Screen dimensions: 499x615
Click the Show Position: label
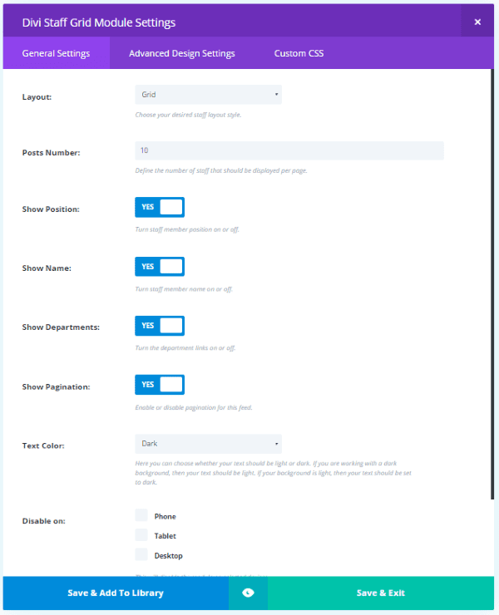[51, 209]
